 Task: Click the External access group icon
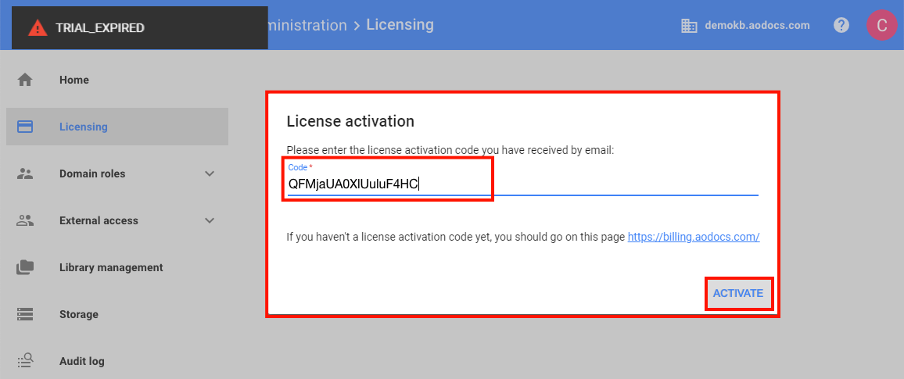(x=25, y=220)
